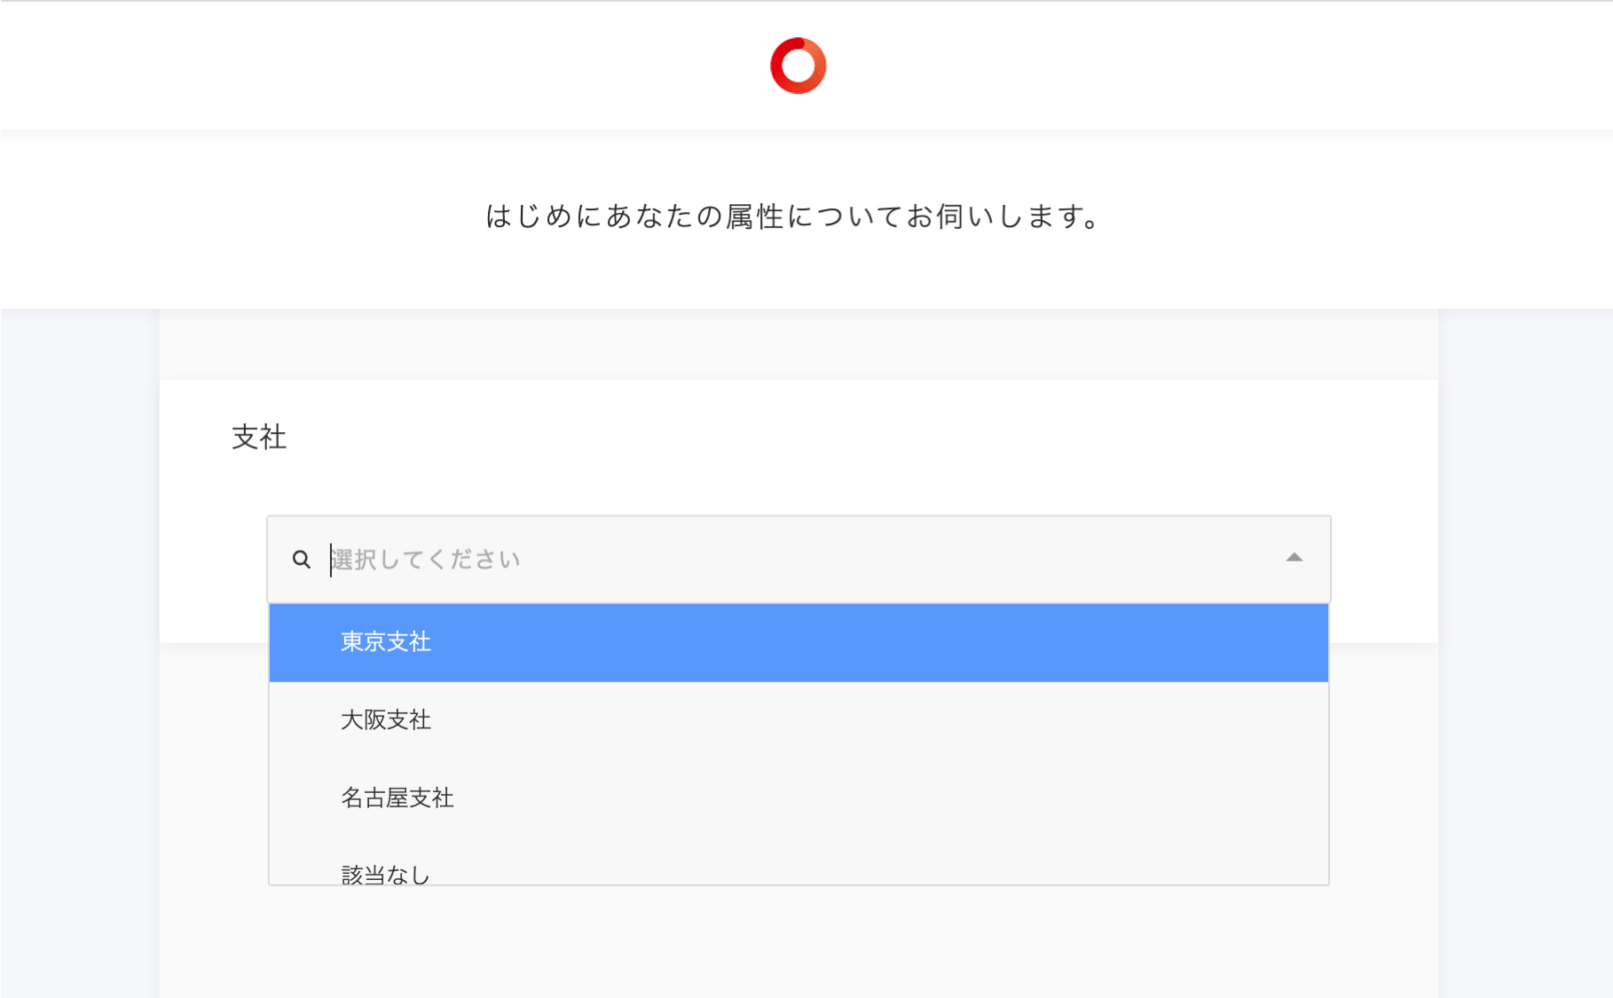
Task: Select the 該当なし option
Action: coord(386,873)
